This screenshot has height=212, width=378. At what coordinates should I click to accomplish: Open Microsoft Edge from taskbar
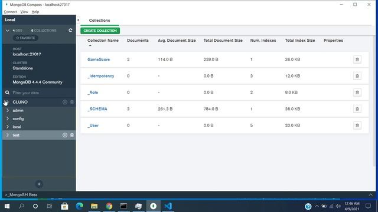79,206
